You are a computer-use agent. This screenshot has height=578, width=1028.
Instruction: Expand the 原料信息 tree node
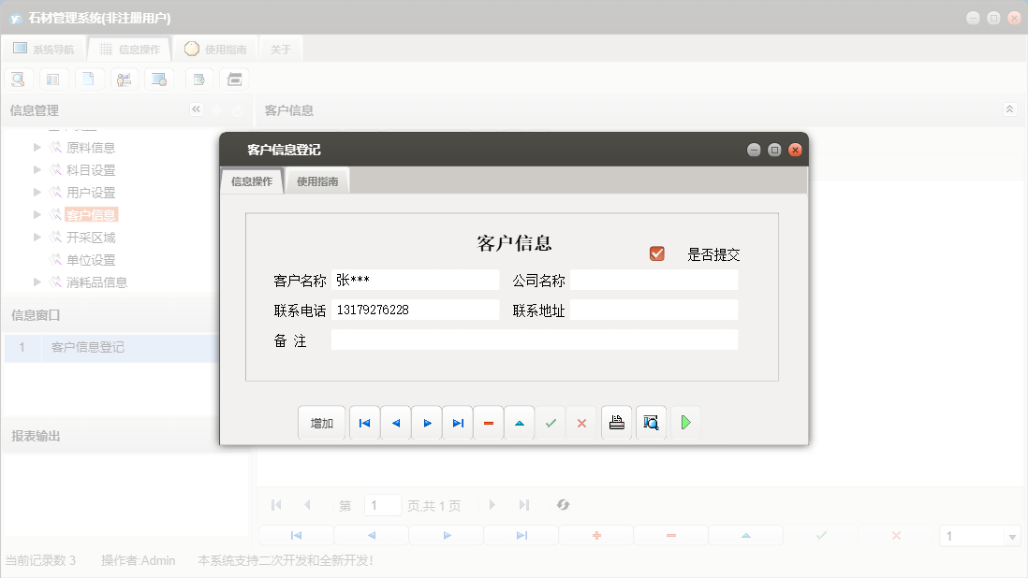click(x=38, y=147)
